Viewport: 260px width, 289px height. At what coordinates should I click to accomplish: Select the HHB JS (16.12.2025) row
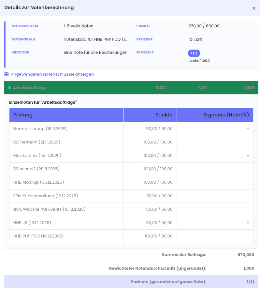pos(32,223)
